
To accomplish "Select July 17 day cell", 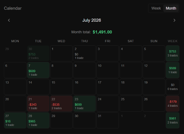I will point(107,87).
